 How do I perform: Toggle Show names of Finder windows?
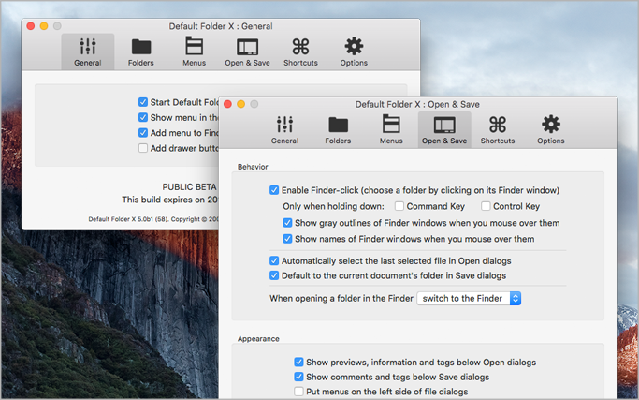click(x=288, y=239)
